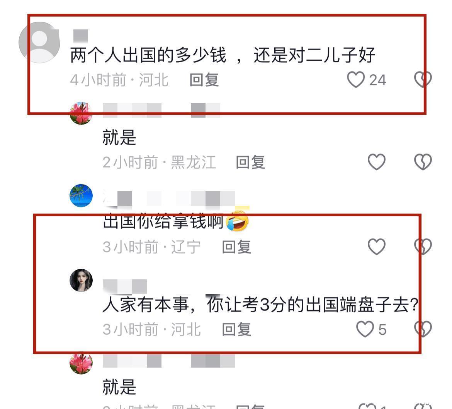Viewport: 452px width, 409px height.
Task: Reply to the 2小时前 黑龙江 comment
Action: (250, 162)
